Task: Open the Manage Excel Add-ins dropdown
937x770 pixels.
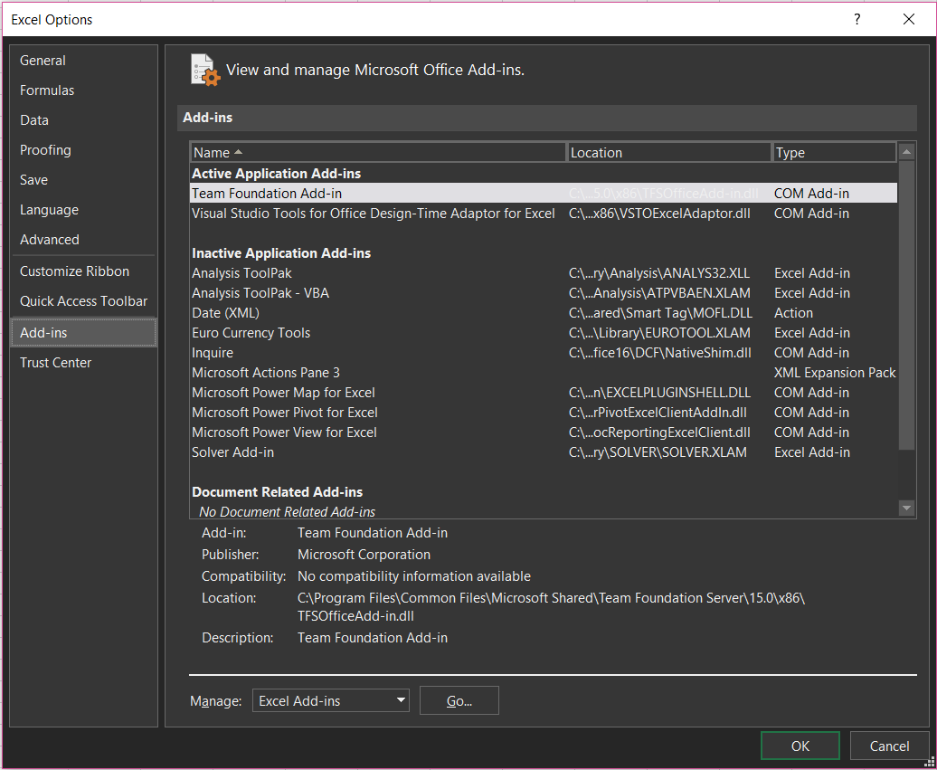Action: [x=330, y=700]
